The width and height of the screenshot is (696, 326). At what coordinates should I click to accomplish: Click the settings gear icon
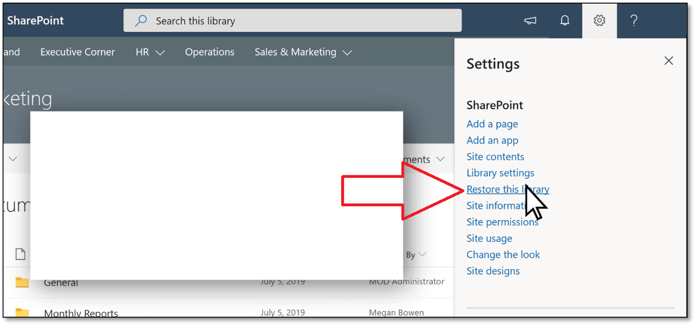599,20
